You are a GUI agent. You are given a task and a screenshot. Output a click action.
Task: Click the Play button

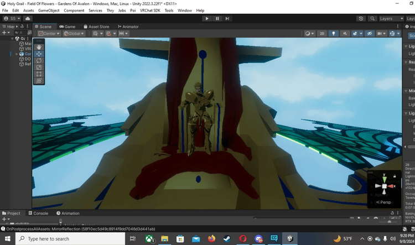[207, 18]
